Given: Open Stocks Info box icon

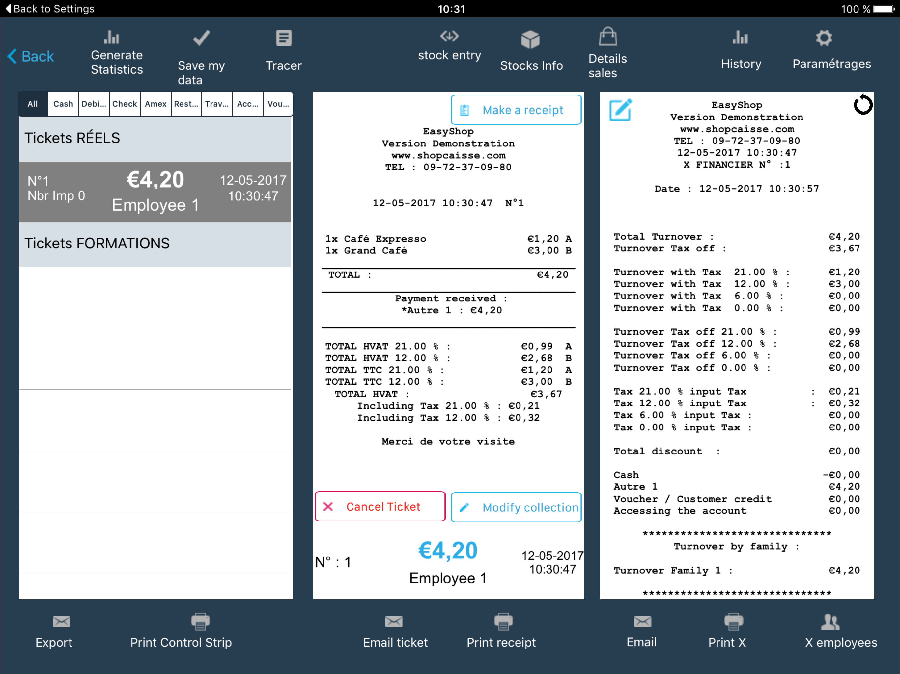Looking at the screenshot, I should click(x=530, y=39).
